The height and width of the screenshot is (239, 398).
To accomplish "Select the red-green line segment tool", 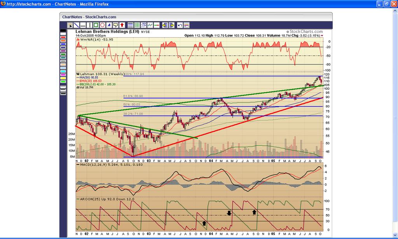I will [x=157, y=25].
